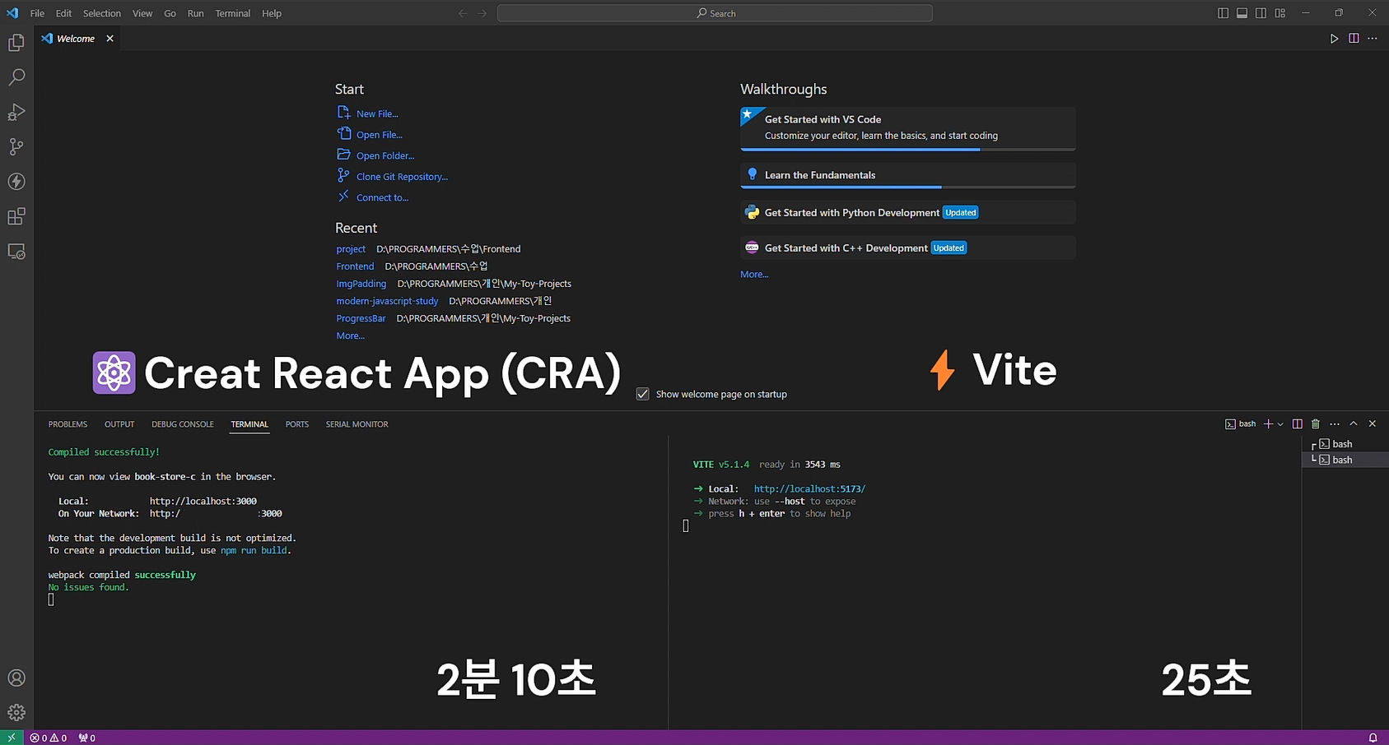
Task: Open the Selection menu
Action: coord(102,13)
